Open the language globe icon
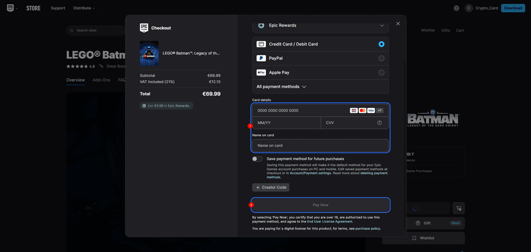Image resolution: width=531 pixels, height=252 pixels. click(x=456, y=8)
